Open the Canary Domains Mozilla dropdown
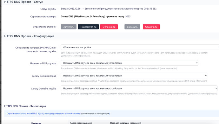The height and width of the screenshot is (124, 219). coord(139,88)
